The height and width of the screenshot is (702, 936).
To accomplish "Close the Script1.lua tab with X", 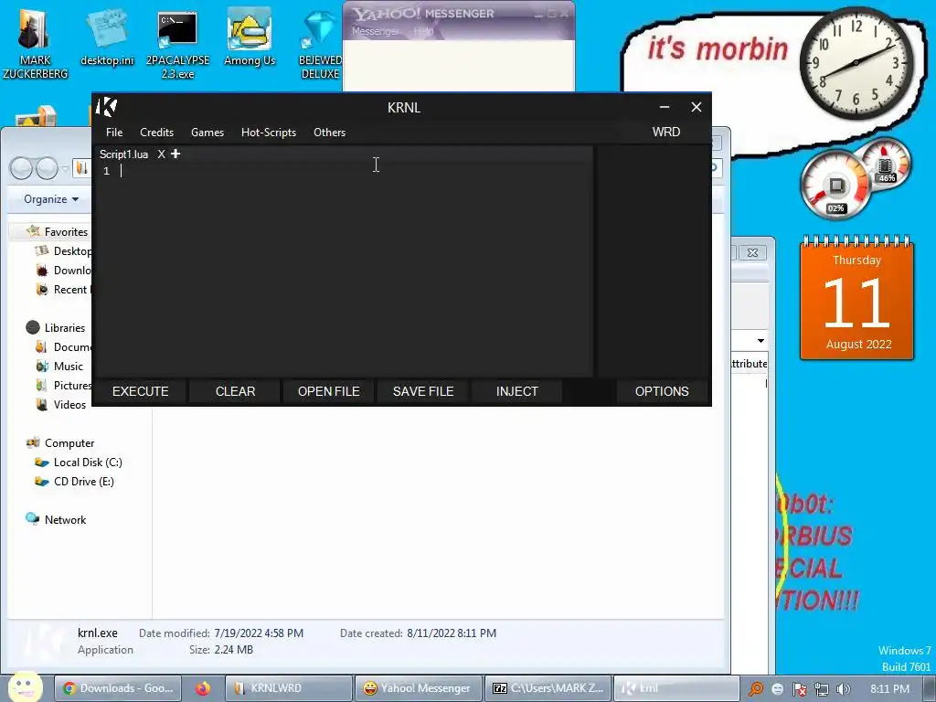I will click(x=161, y=154).
